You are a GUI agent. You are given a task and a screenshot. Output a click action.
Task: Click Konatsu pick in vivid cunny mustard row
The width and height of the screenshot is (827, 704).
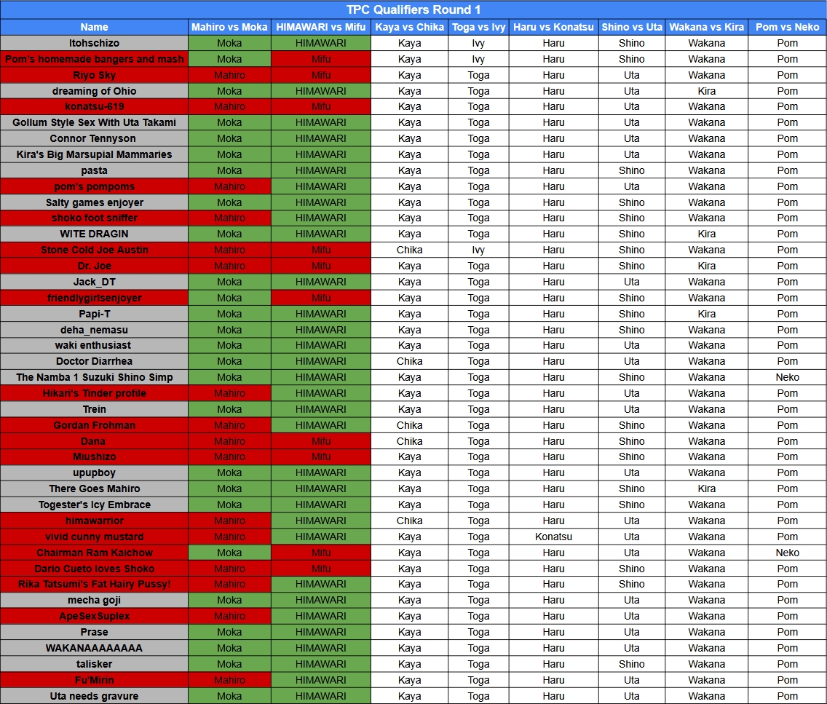[553, 537]
